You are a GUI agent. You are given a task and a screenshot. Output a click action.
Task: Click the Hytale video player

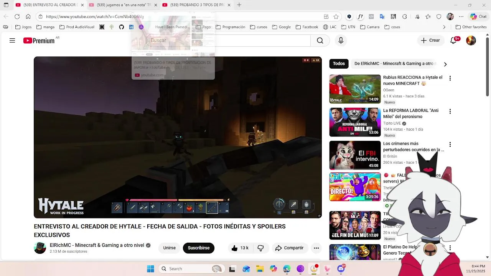178,137
